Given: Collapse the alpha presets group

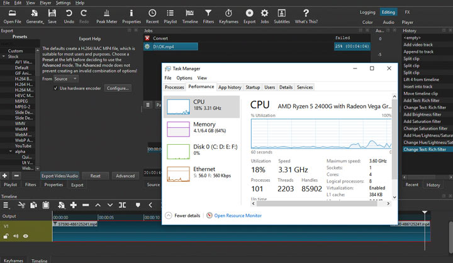Looking at the screenshot, I should (10, 152).
